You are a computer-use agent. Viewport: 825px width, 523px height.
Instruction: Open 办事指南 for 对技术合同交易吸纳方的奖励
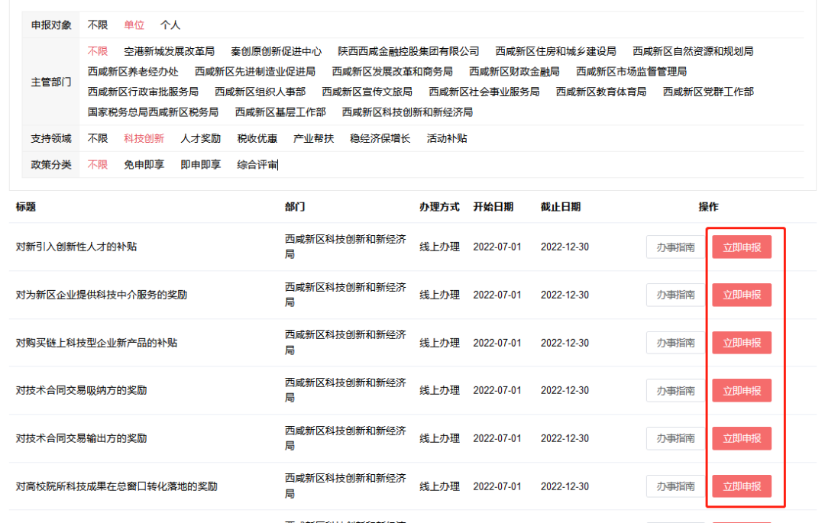point(675,390)
